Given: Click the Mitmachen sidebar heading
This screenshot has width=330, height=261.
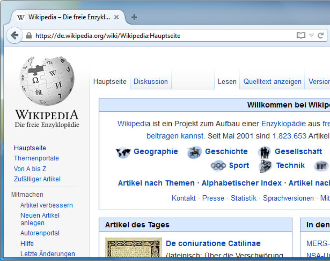Looking at the screenshot, I should click(x=27, y=194).
